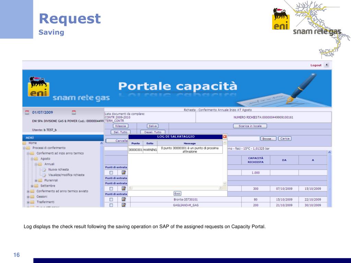Collapse the Agosto tree node
The height and width of the screenshot is (263, 351).
(x=32, y=159)
